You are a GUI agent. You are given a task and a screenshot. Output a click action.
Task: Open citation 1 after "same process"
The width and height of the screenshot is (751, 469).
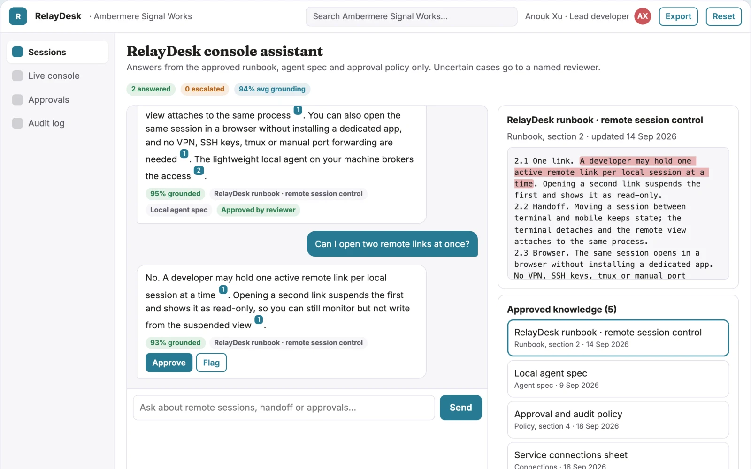[298, 110]
